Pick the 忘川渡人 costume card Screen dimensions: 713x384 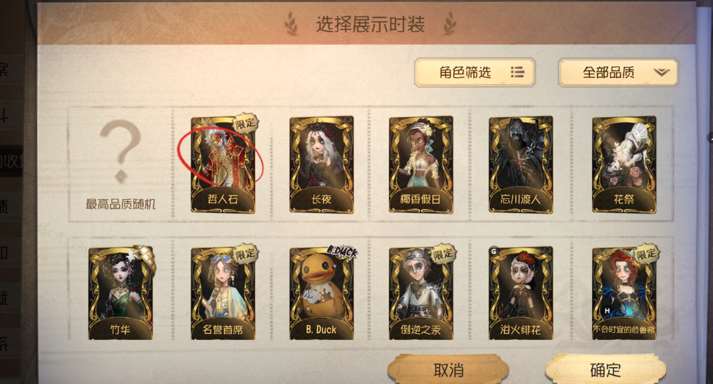point(521,164)
